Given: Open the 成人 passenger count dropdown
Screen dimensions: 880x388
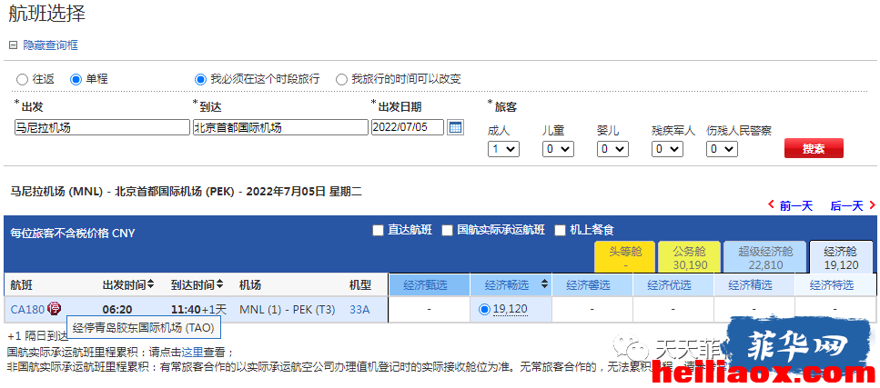Looking at the screenshot, I should pos(503,149).
